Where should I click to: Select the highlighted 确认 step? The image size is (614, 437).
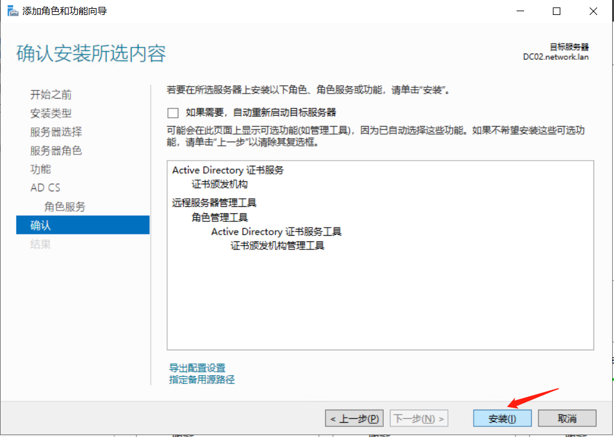point(82,225)
